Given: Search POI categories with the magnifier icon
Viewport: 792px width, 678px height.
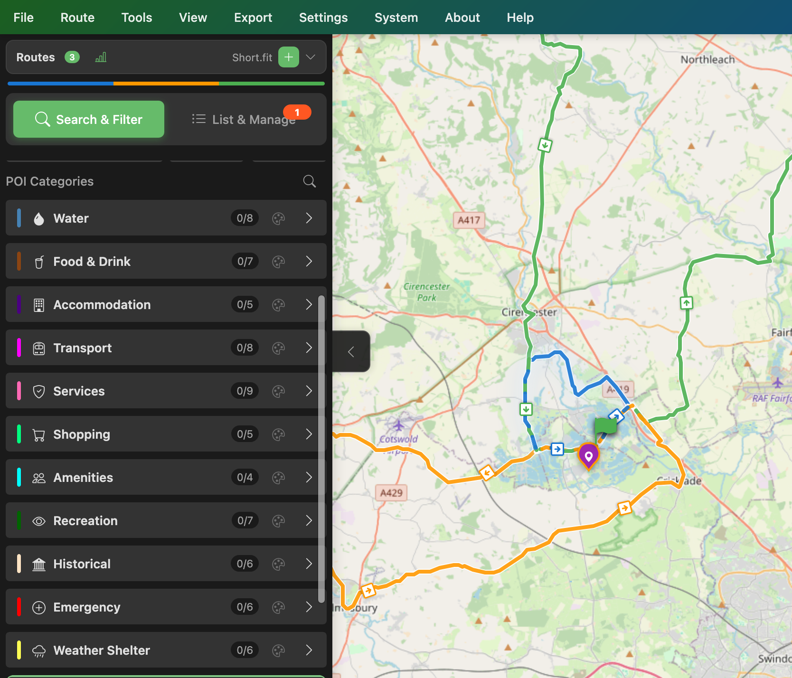Looking at the screenshot, I should click(309, 181).
